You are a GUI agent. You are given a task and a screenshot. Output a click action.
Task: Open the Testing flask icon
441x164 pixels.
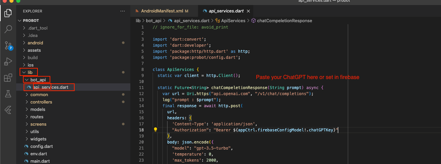click(8, 94)
